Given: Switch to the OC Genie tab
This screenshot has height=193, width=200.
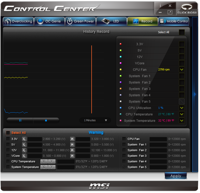Looking at the screenshot, I should (49, 21).
